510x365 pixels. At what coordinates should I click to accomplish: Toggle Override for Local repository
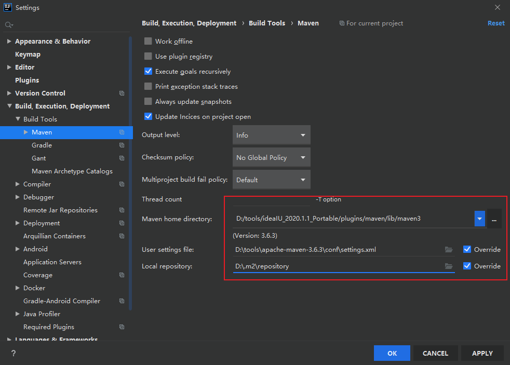coord(467,266)
